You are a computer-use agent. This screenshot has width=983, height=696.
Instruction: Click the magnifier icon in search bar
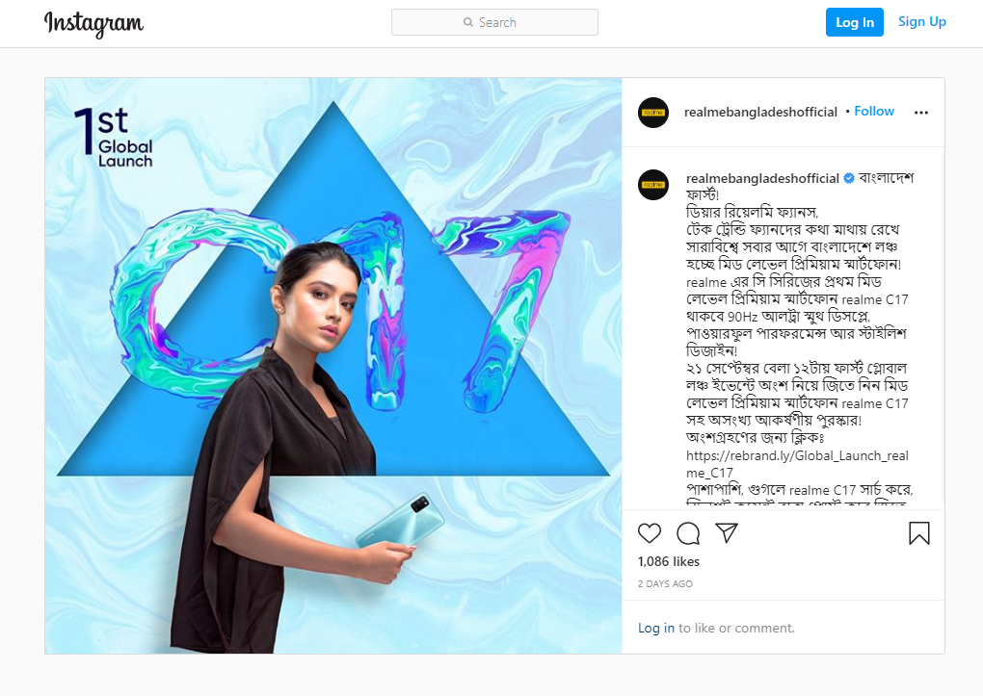[467, 22]
